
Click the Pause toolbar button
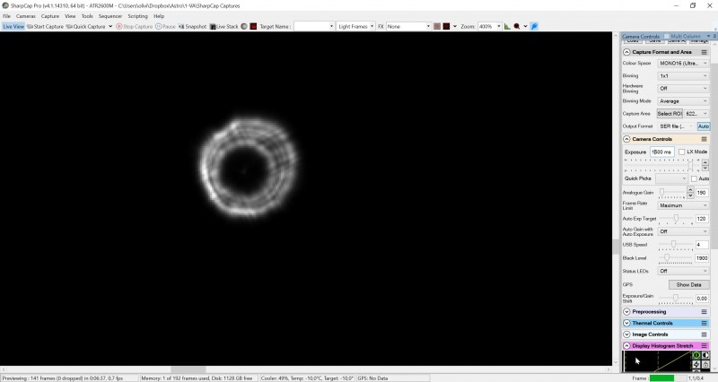coord(165,27)
